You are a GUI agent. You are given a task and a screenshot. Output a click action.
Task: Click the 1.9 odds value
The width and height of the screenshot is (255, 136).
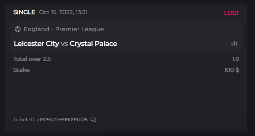[235, 59]
